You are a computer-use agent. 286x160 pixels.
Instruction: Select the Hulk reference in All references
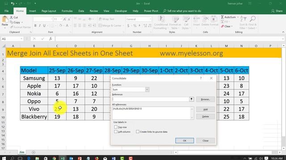[x=127, y=108]
